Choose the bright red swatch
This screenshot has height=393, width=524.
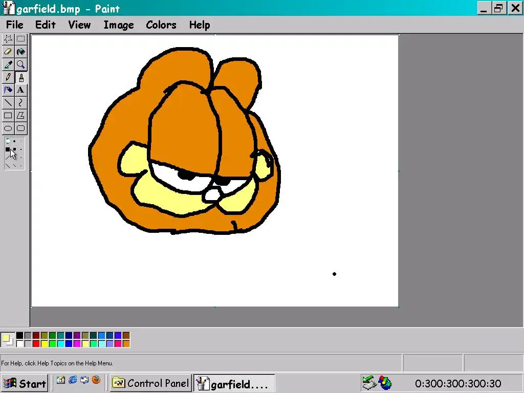tap(36, 344)
